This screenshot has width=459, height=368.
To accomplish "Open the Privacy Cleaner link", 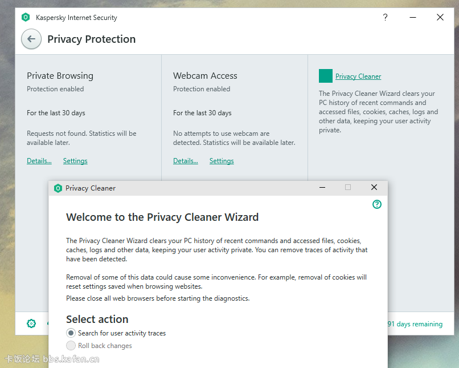I will tap(358, 76).
